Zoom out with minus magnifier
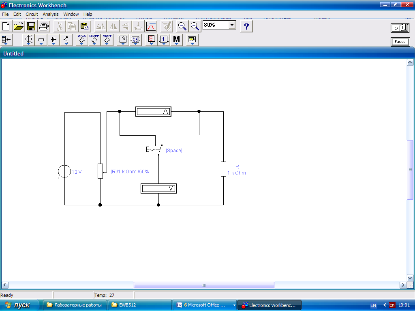This screenshot has width=415, height=311. click(x=182, y=26)
